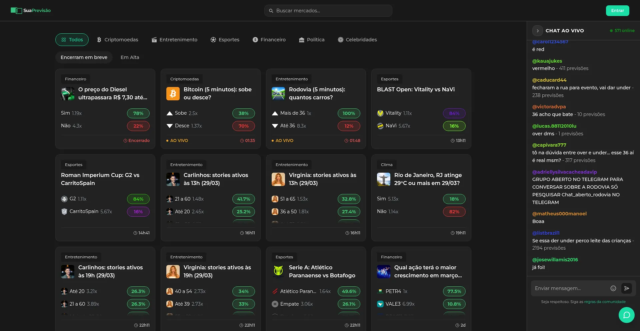Pick Empate 26.1% odds button
This screenshot has width=640, height=331.
click(x=349, y=304)
